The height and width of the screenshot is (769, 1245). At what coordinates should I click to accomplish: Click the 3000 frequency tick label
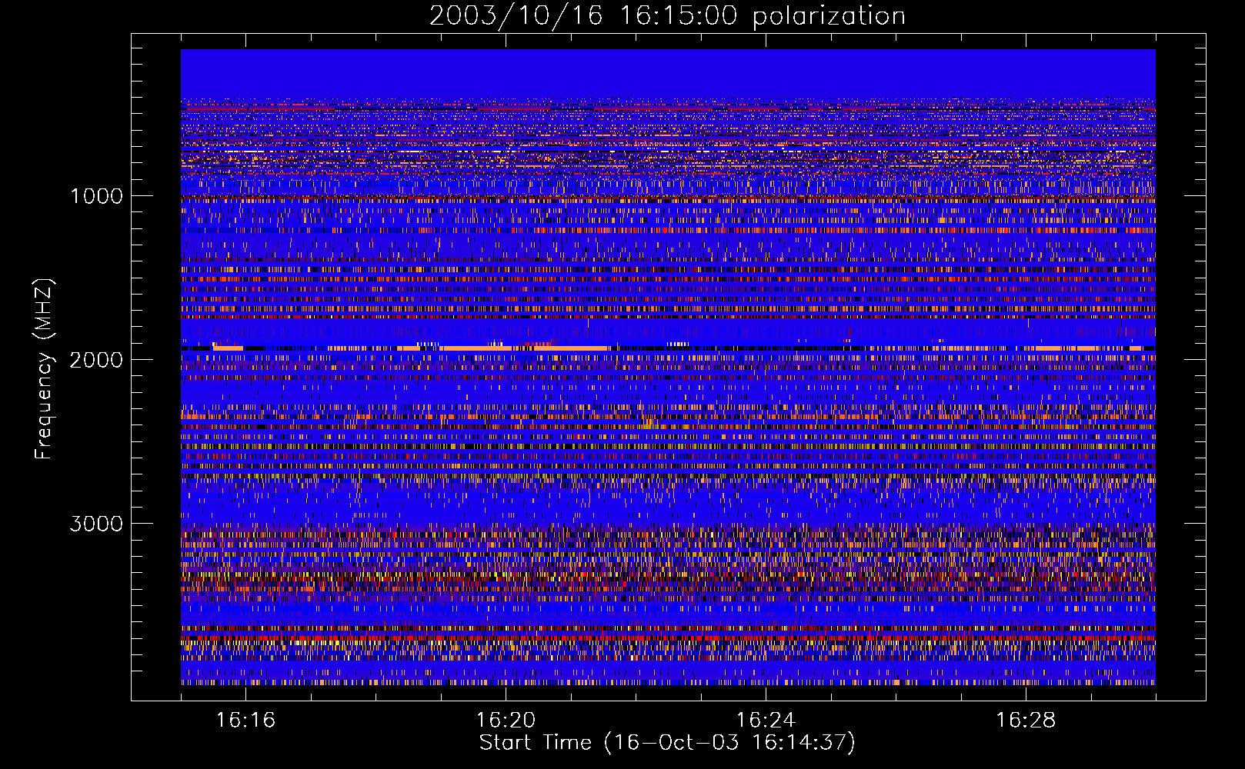(x=96, y=524)
